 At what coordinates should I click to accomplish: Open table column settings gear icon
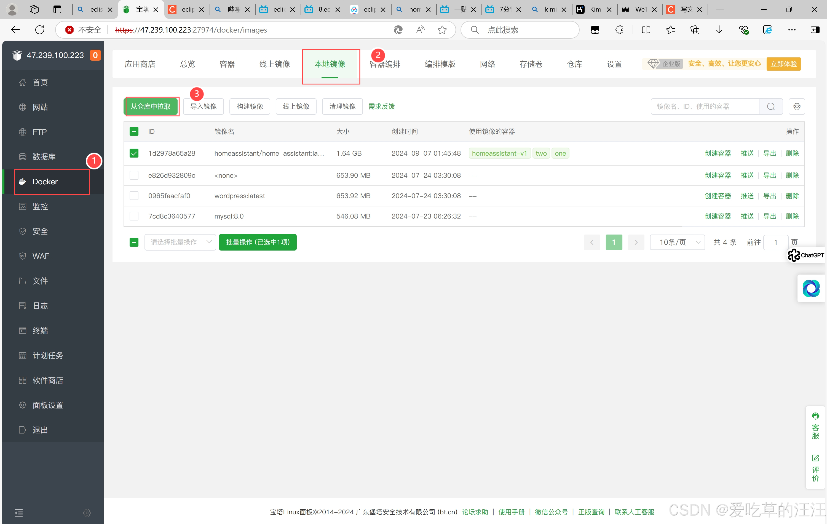(797, 107)
